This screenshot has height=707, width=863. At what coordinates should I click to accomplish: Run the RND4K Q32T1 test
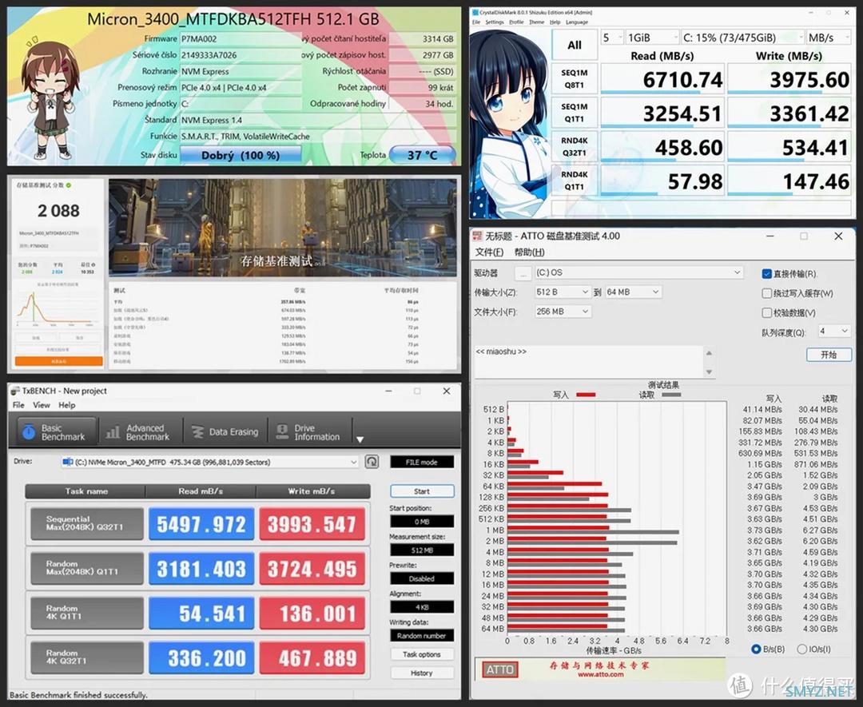(575, 146)
